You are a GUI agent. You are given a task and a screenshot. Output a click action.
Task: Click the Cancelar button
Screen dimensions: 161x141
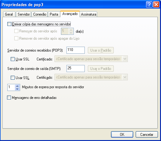147,134
